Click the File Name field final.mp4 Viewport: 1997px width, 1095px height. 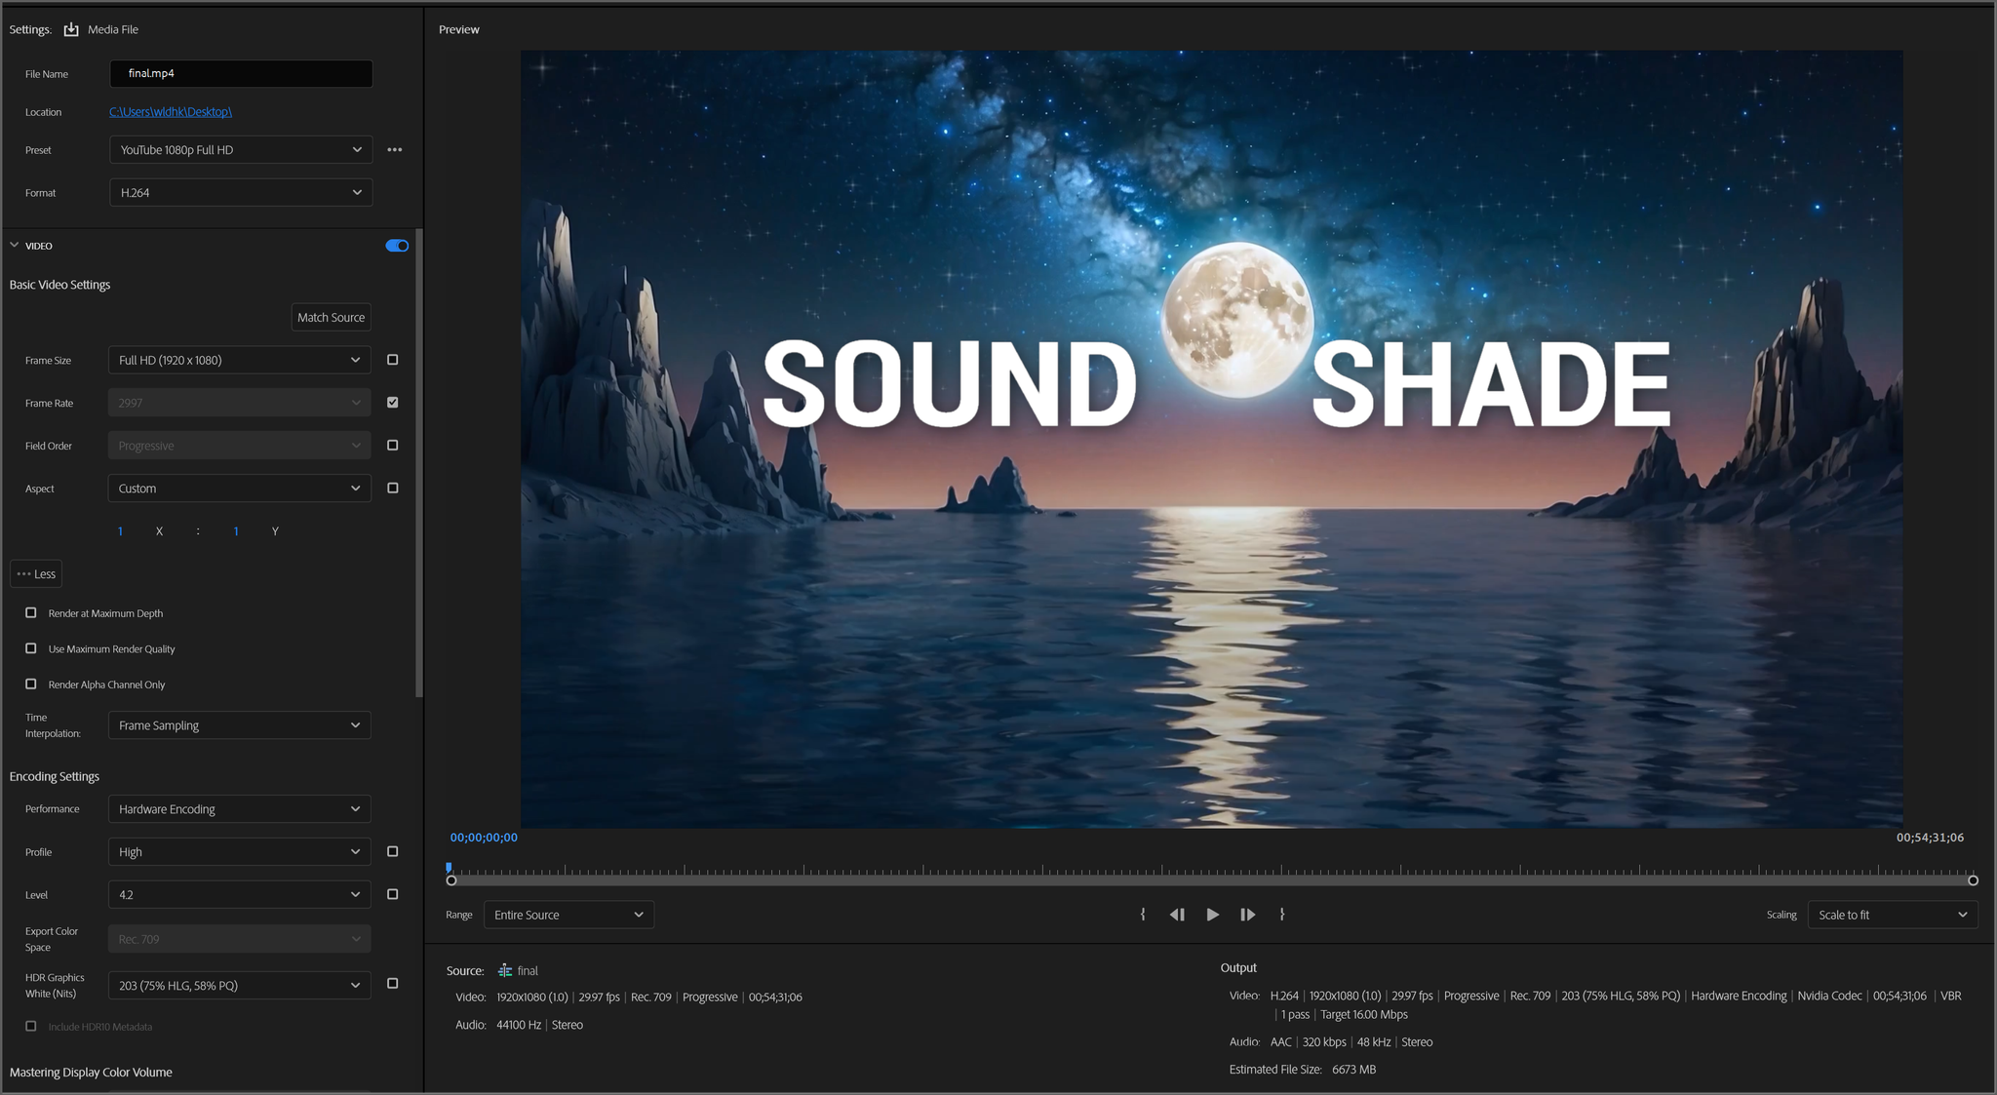coord(241,73)
